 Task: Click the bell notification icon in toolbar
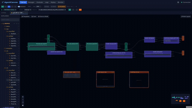pos(76,7)
